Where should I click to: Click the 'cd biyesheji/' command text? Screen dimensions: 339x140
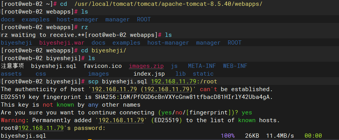coord(104,50)
